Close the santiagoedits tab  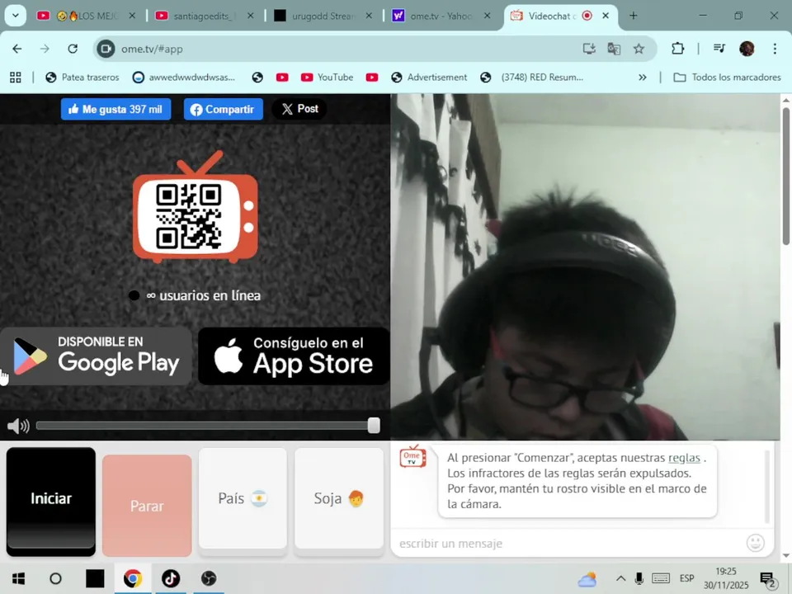tap(250, 16)
